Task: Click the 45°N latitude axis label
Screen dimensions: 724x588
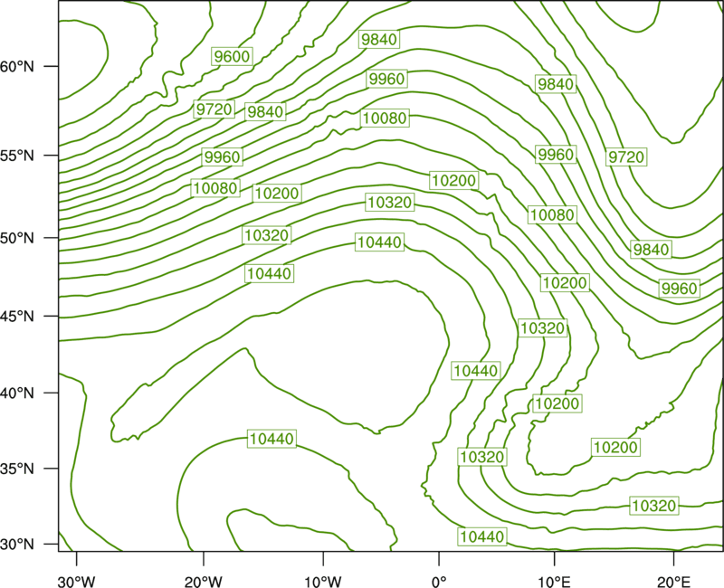Action: click(17, 317)
